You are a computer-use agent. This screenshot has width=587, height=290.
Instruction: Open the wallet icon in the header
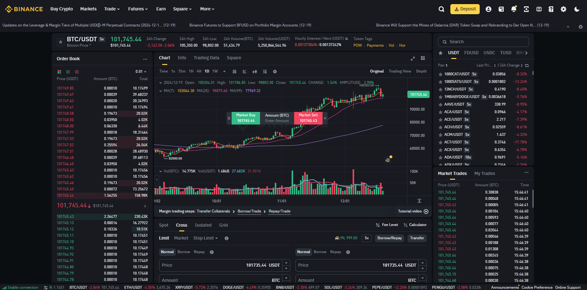(501, 9)
